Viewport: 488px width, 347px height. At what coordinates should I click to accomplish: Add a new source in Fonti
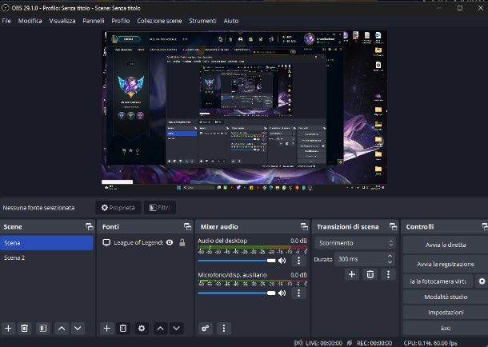click(x=106, y=329)
